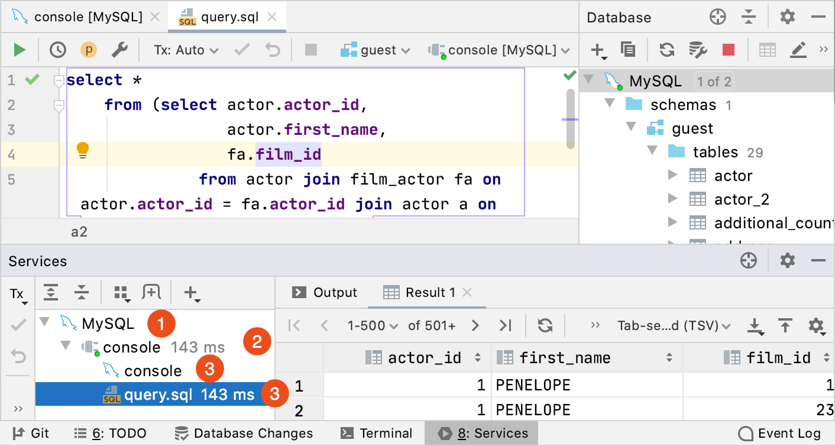
Task: Open Tab-se...d (TSV) extractor dropdown
Action: pos(674,325)
